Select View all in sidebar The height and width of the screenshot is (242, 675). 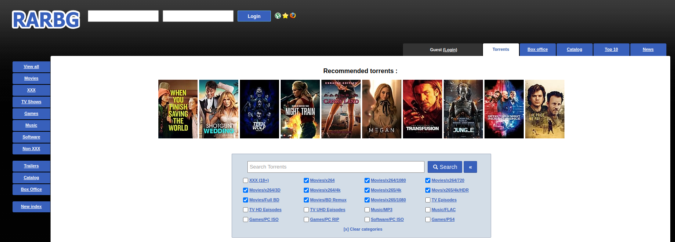(x=31, y=67)
